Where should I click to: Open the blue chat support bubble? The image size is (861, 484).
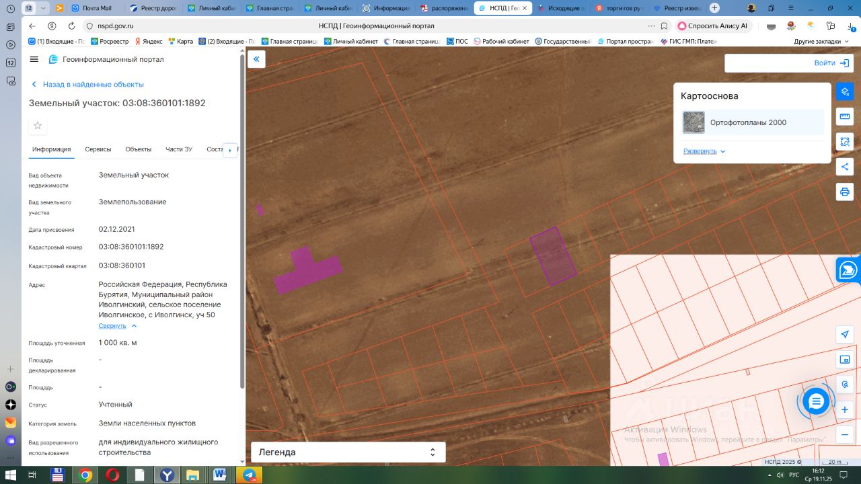pos(816,402)
